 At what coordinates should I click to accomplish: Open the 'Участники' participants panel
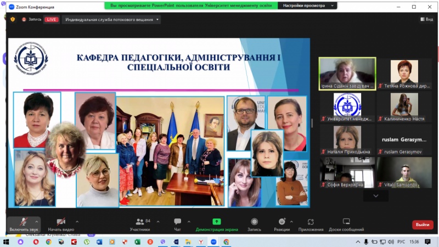pos(140,224)
